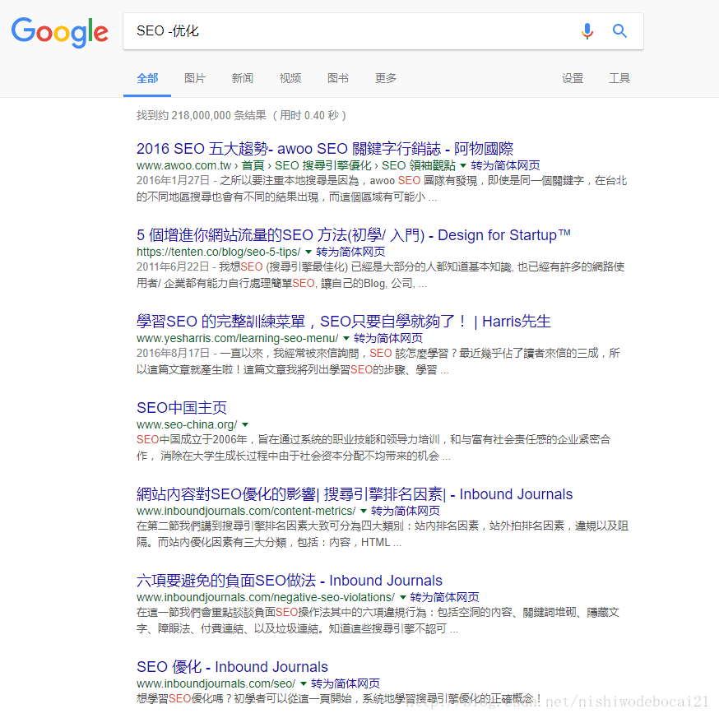This screenshot has height=718, width=719.
Task: Expand dropdown arrow beside yesharris.com URL
Action: (346, 338)
